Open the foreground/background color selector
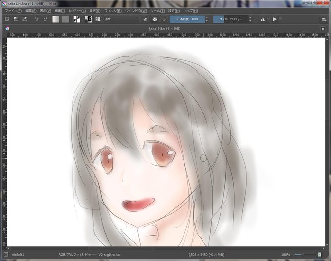331x261 pixels. coord(77,19)
